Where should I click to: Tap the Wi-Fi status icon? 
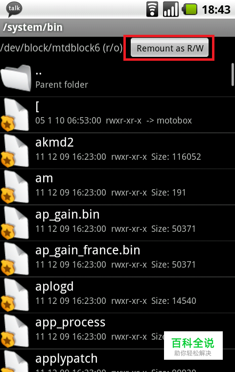pyautogui.click(x=152, y=9)
